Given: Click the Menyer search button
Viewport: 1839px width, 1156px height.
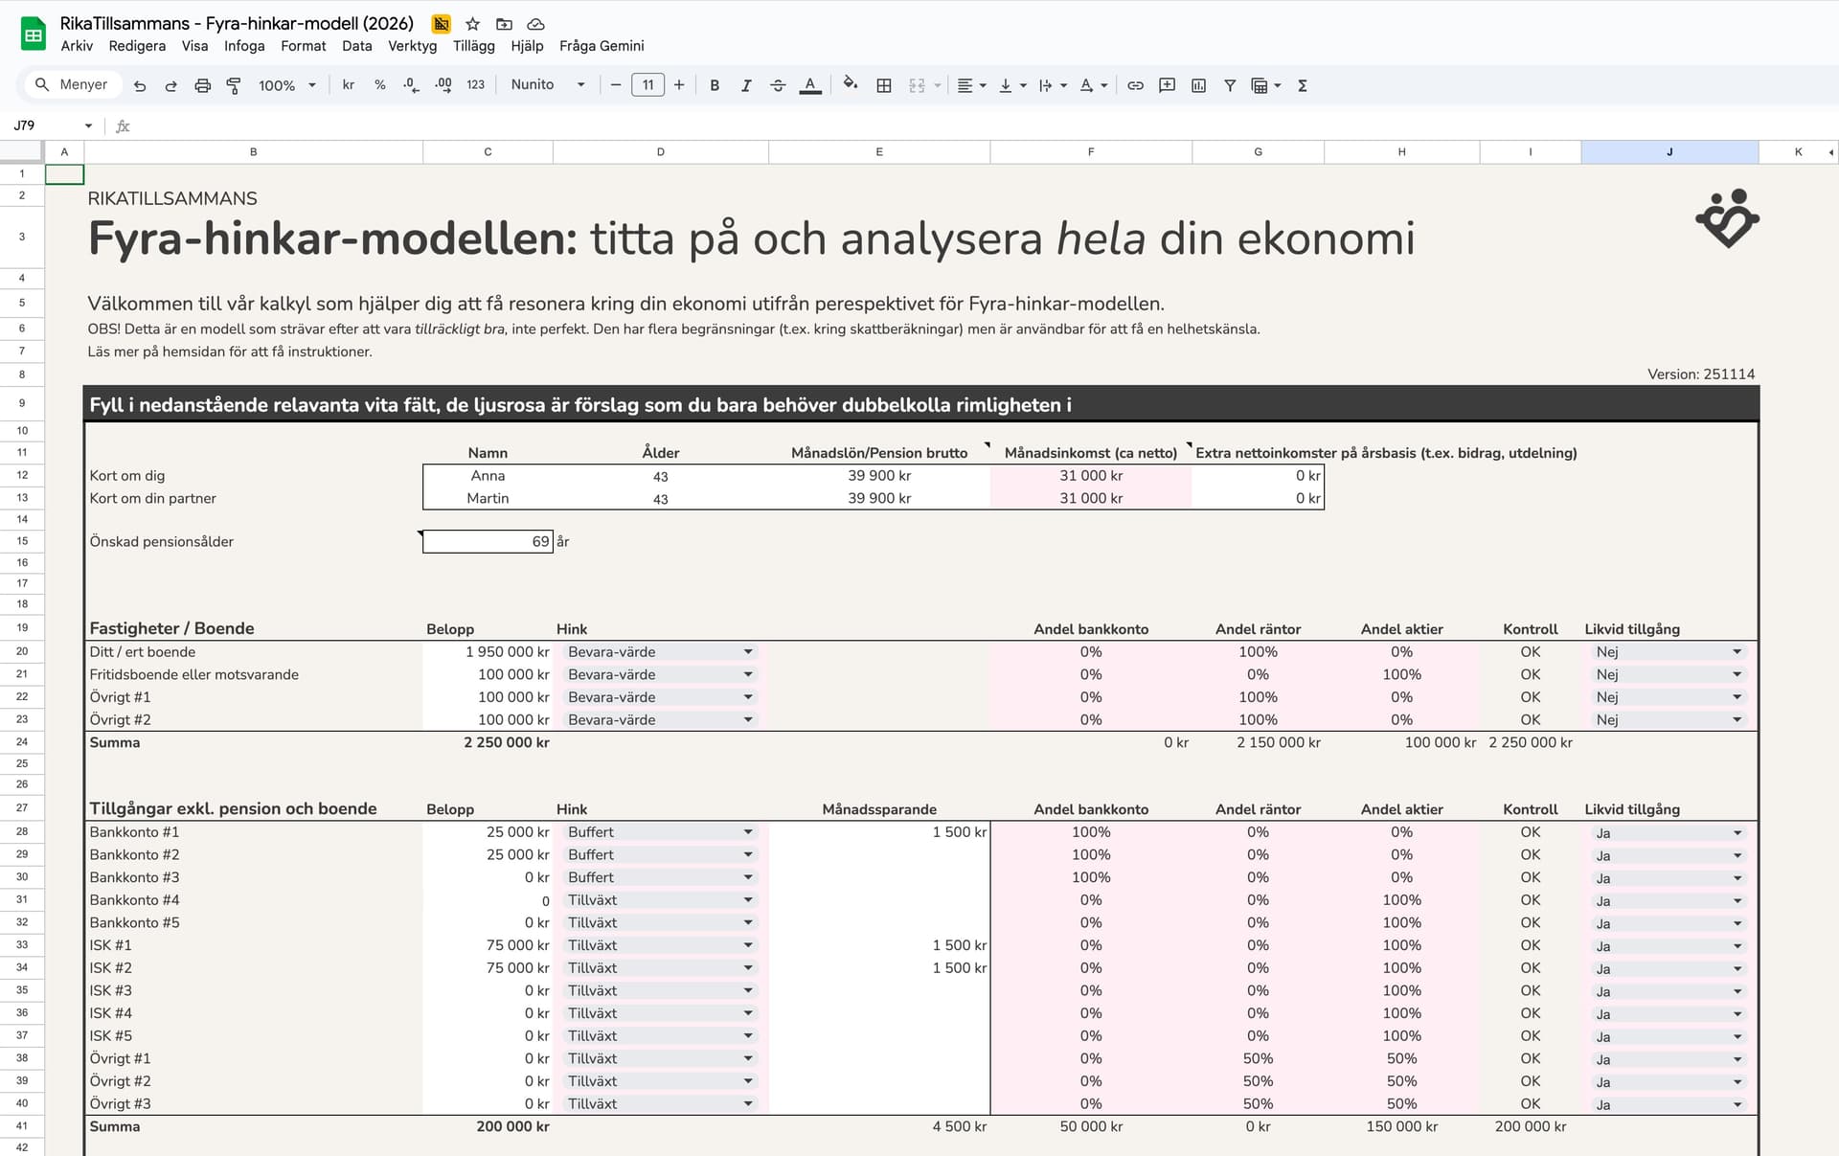Looking at the screenshot, I should [72, 84].
